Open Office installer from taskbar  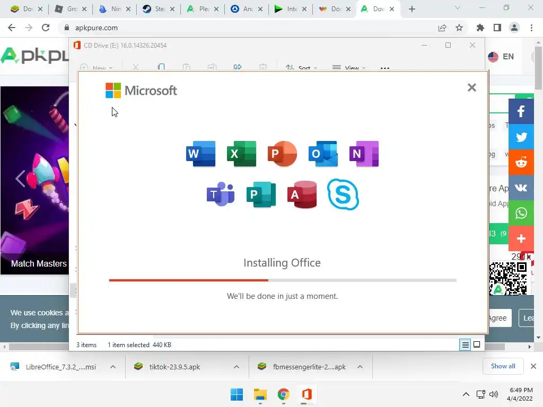tap(306, 394)
